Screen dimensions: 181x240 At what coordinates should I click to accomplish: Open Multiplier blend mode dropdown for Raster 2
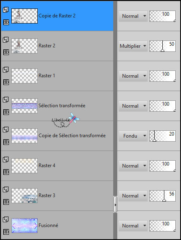tap(133, 46)
